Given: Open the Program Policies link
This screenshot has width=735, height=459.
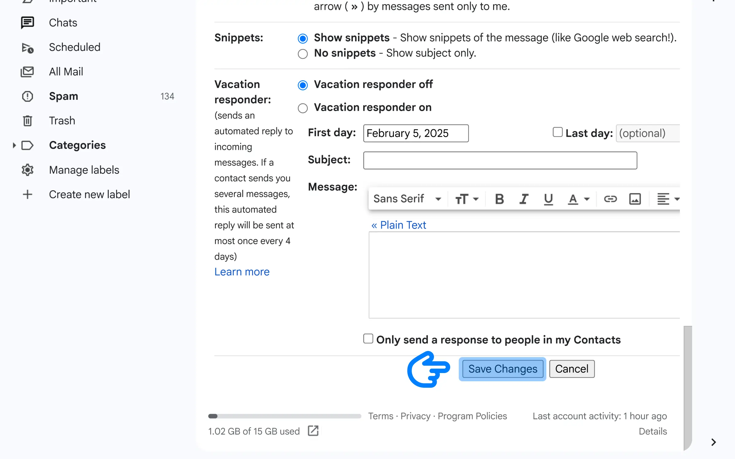Looking at the screenshot, I should click(x=472, y=416).
